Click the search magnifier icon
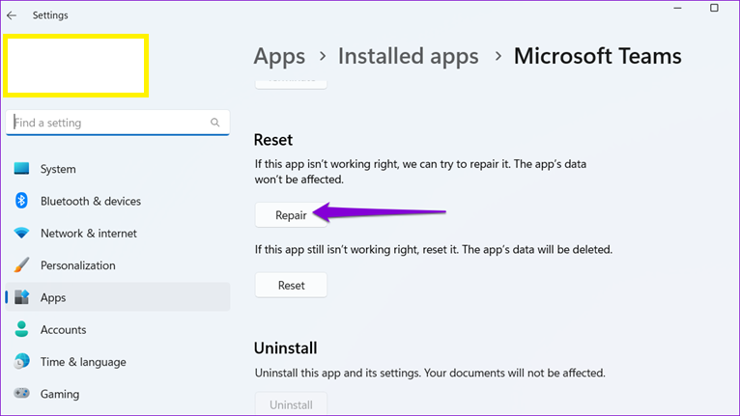 pyautogui.click(x=214, y=123)
